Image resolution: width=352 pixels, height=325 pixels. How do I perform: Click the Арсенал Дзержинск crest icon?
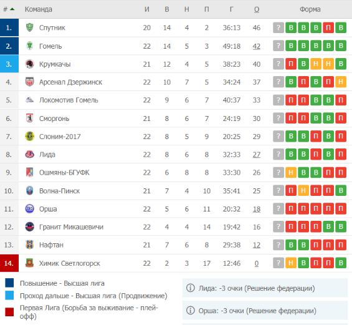(x=29, y=82)
